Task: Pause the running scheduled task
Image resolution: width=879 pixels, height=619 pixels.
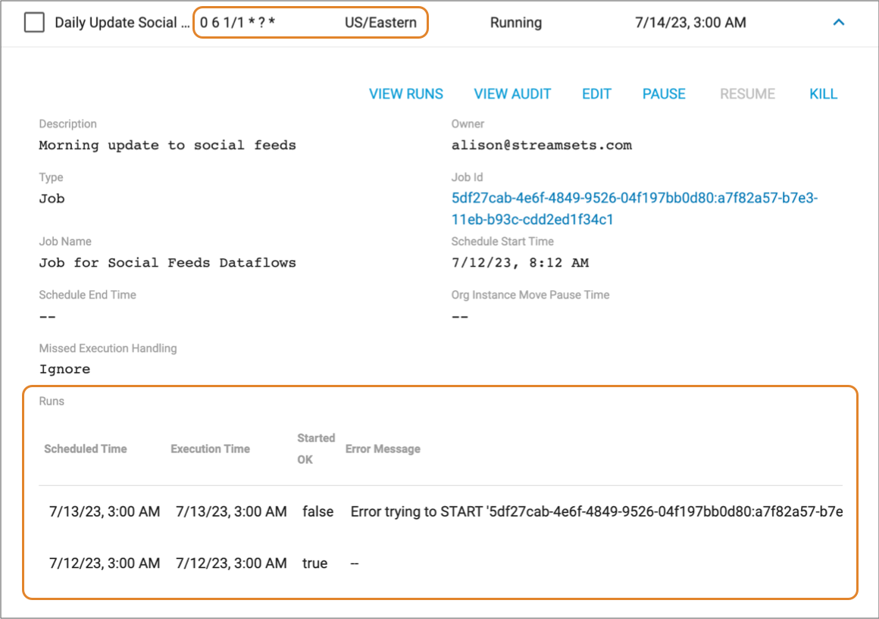Action: point(664,93)
